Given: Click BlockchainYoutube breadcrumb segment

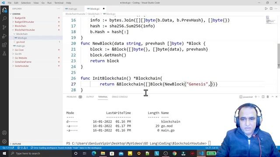Looking at the screenshot, I should (75, 14).
